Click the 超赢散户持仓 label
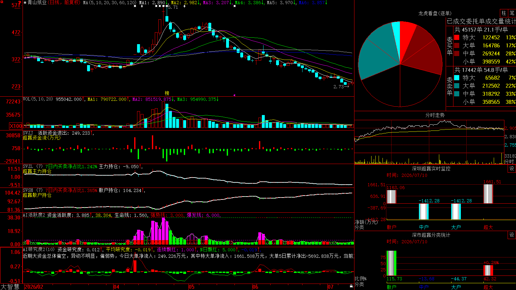Viewport: 516px width, 290px height. (x=37, y=195)
